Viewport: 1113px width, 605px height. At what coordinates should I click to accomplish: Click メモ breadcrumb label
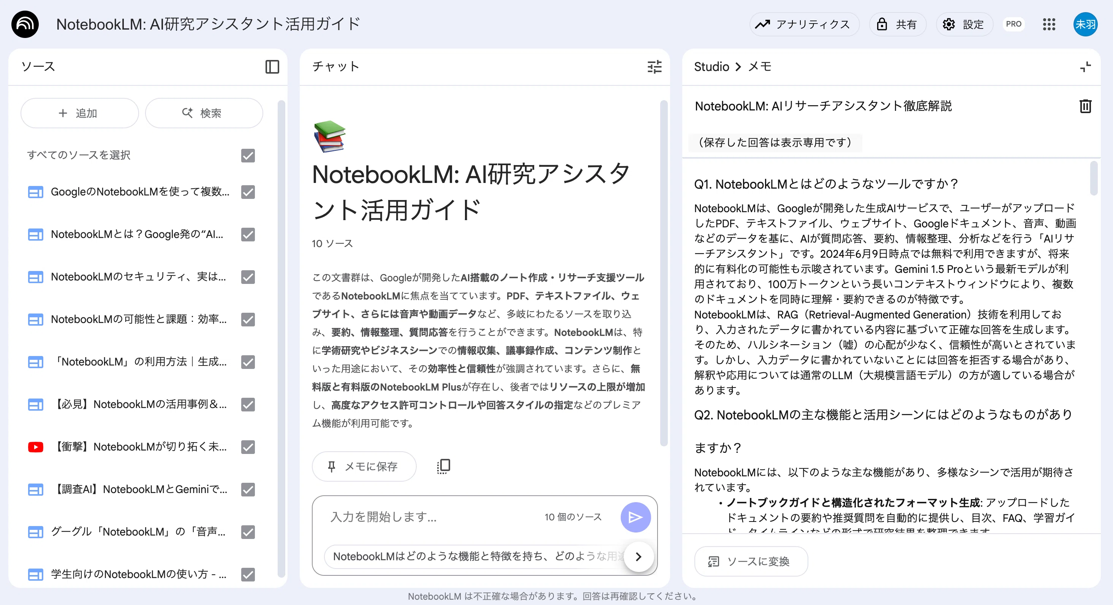(x=760, y=66)
